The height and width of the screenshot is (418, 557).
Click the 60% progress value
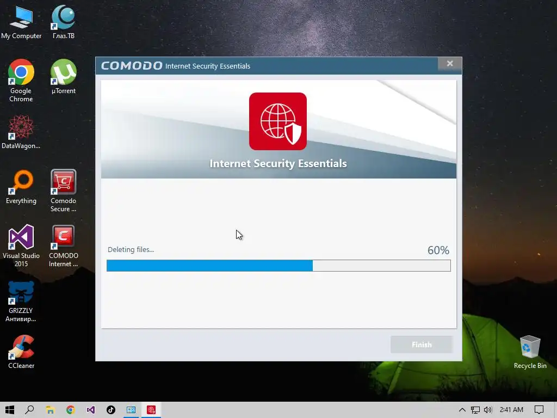point(438,250)
